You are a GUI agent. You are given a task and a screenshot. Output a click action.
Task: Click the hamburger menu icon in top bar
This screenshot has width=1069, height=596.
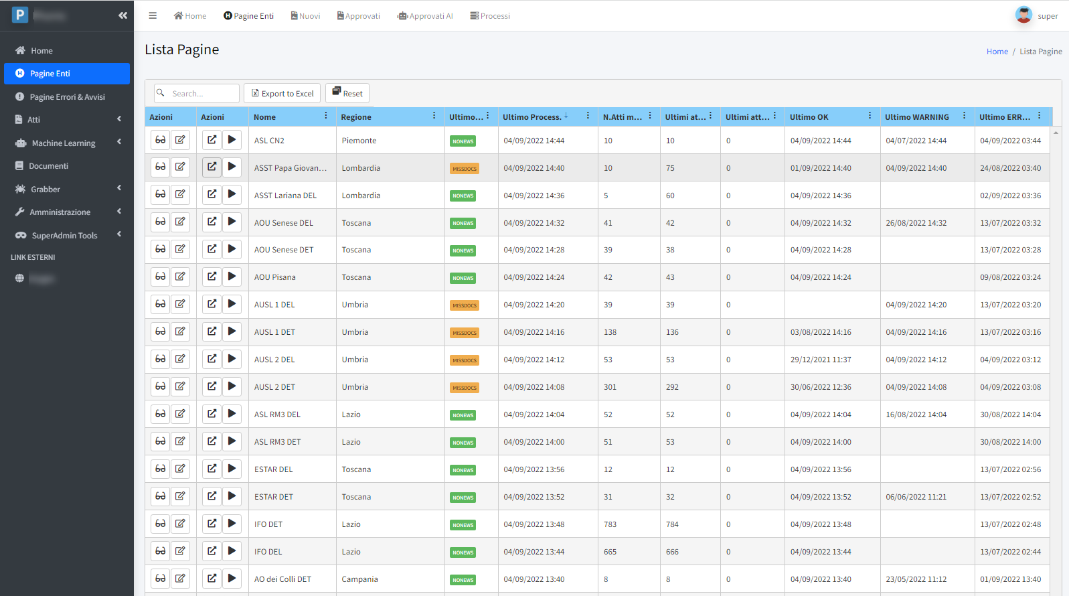153,15
